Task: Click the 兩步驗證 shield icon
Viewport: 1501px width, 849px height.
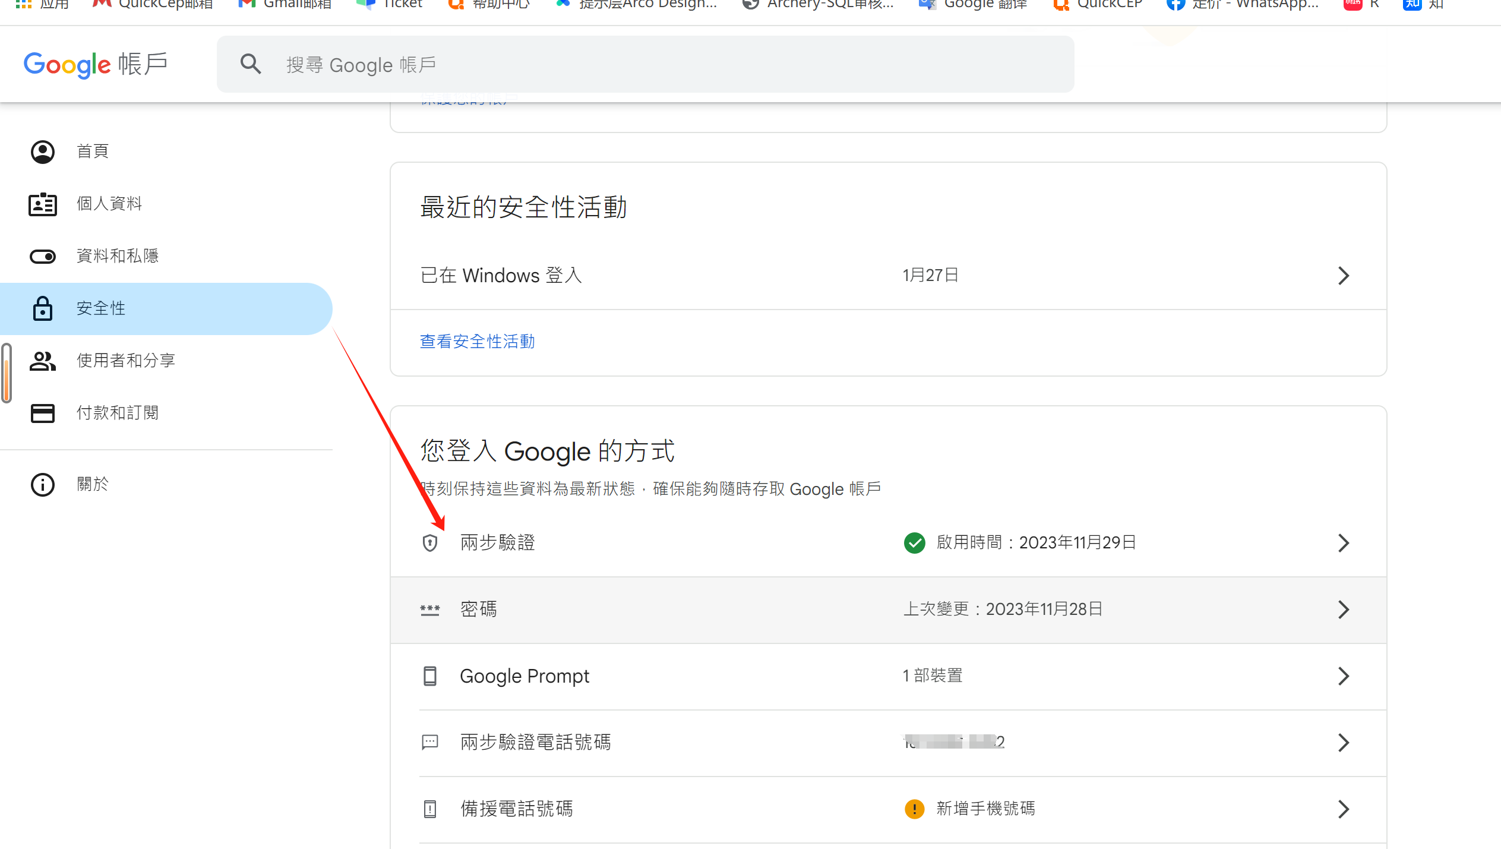Action: pyautogui.click(x=430, y=543)
